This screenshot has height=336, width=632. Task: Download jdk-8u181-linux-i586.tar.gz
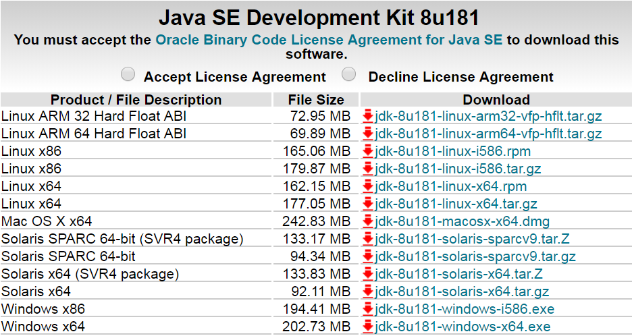pyautogui.click(x=458, y=169)
